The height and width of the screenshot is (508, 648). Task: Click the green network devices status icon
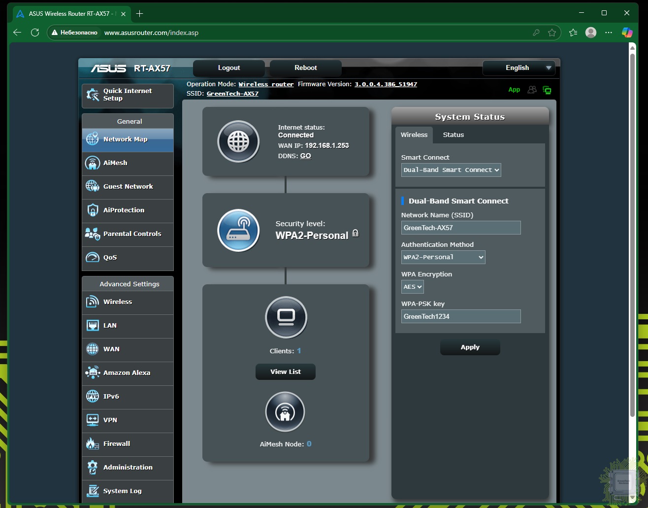(x=547, y=90)
